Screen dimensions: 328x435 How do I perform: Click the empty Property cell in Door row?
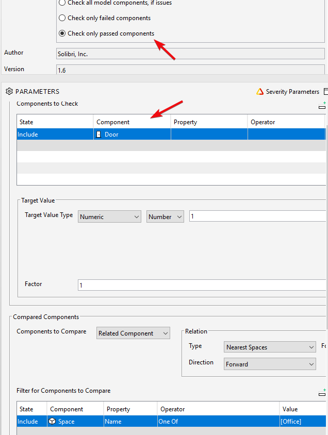(209, 135)
